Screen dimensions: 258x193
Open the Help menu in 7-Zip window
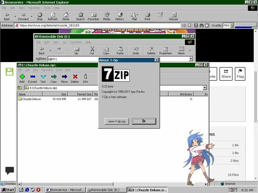click(68, 70)
